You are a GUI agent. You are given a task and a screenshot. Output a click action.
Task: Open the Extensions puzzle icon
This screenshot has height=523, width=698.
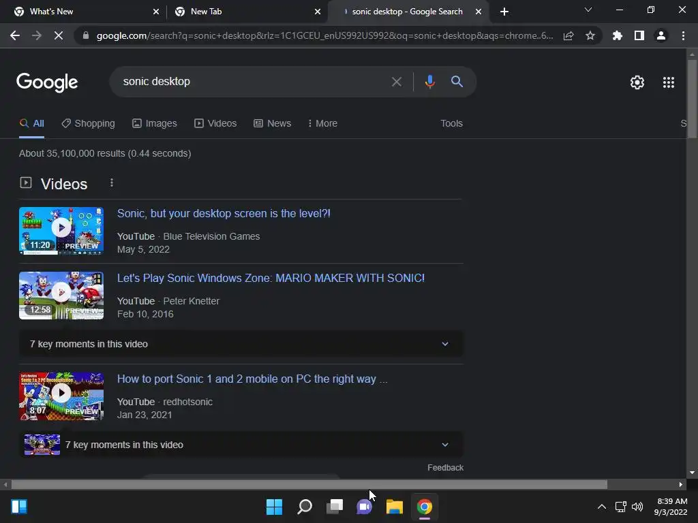coord(618,35)
